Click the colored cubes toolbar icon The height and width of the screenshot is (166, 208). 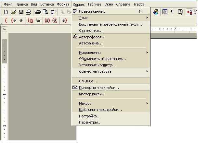[x=156, y=12]
